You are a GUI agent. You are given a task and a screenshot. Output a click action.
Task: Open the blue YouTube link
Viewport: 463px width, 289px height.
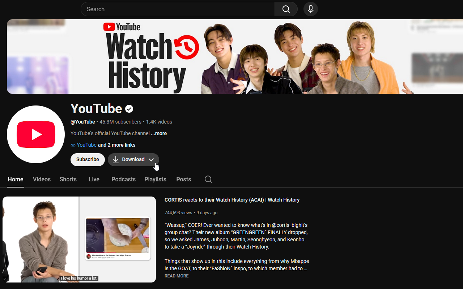coord(86,145)
